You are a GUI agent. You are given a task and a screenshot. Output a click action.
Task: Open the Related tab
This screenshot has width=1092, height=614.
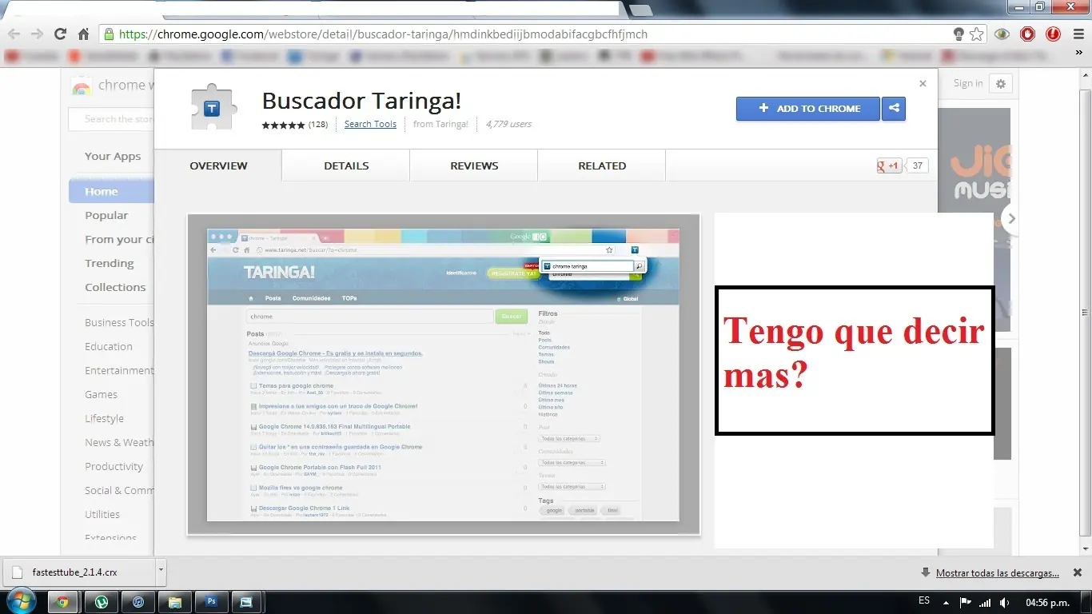pos(602,165)
